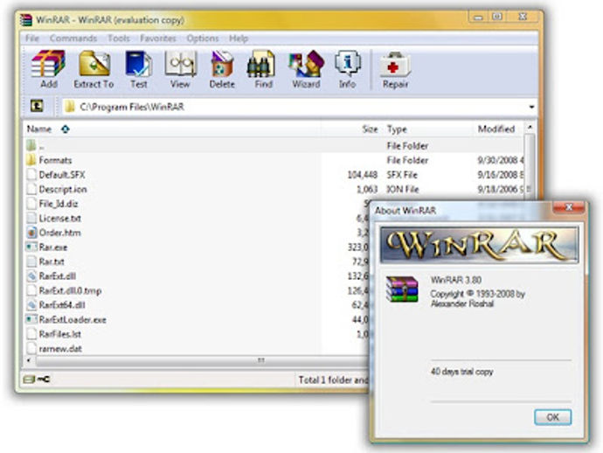Open the Commands menu
Screen dimensions: 603x453
point(73,38)
